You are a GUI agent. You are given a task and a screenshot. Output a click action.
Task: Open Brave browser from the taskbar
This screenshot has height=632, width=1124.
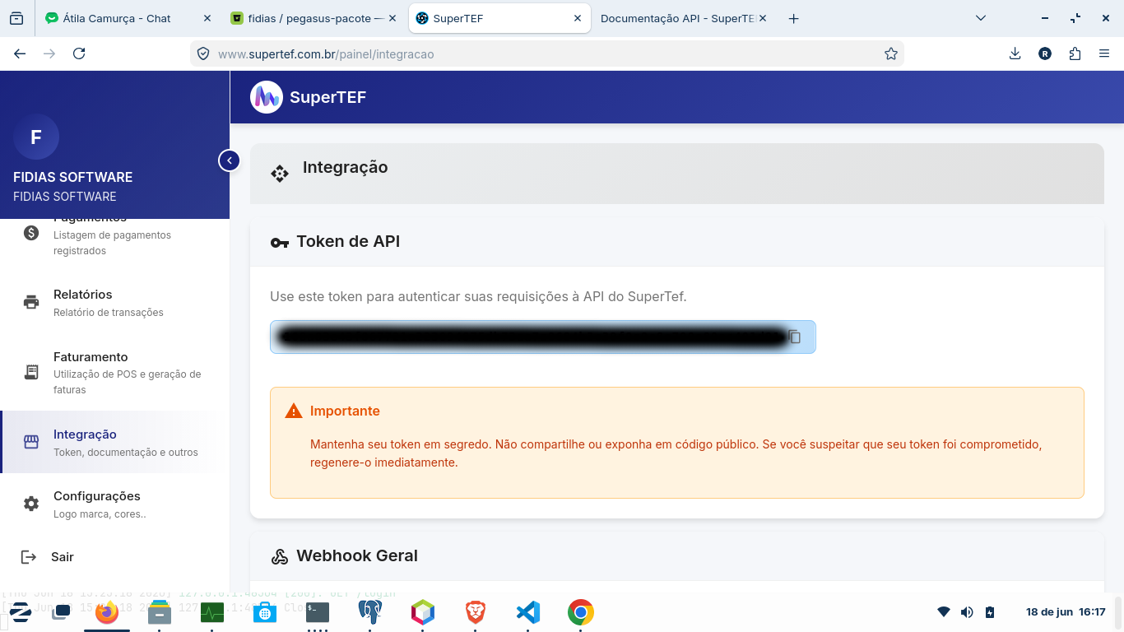click(476, 612)
